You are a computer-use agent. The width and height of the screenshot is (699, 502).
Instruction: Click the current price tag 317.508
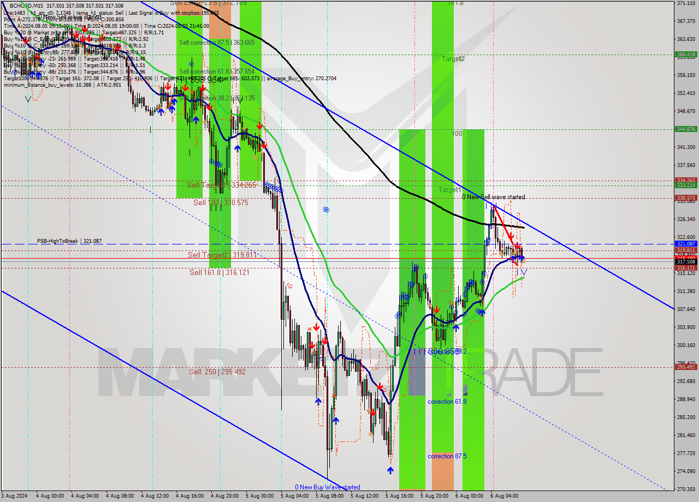tap(686, 261)
